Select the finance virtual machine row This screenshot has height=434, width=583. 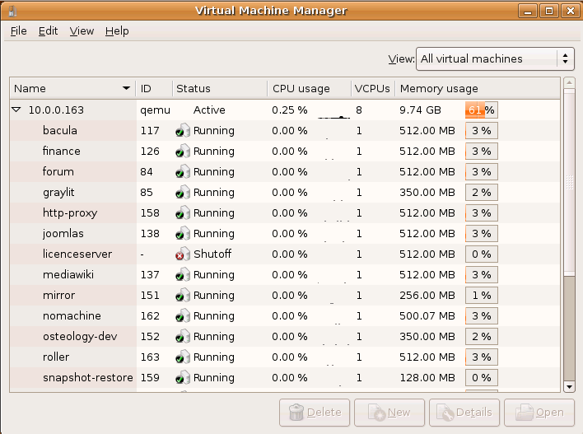[62, 151]
